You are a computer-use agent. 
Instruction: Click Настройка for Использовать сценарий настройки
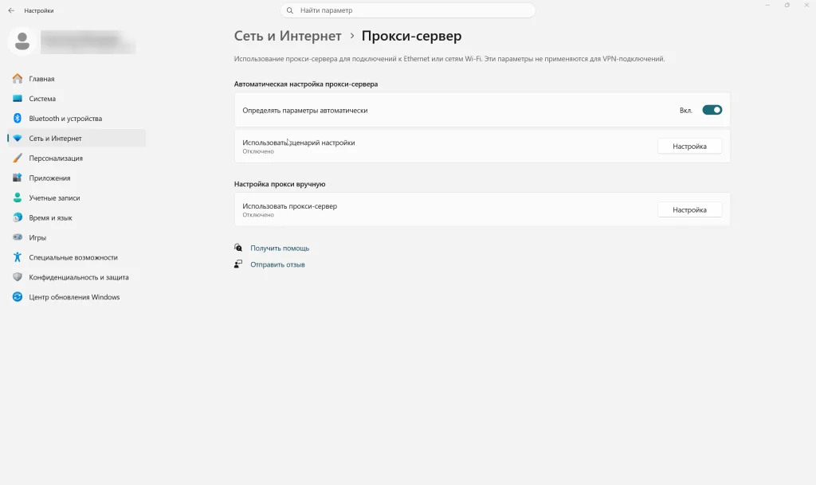(x=689, y=146)
